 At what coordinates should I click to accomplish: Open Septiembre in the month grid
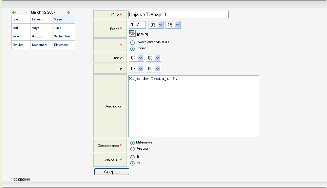tap(62, 36)
